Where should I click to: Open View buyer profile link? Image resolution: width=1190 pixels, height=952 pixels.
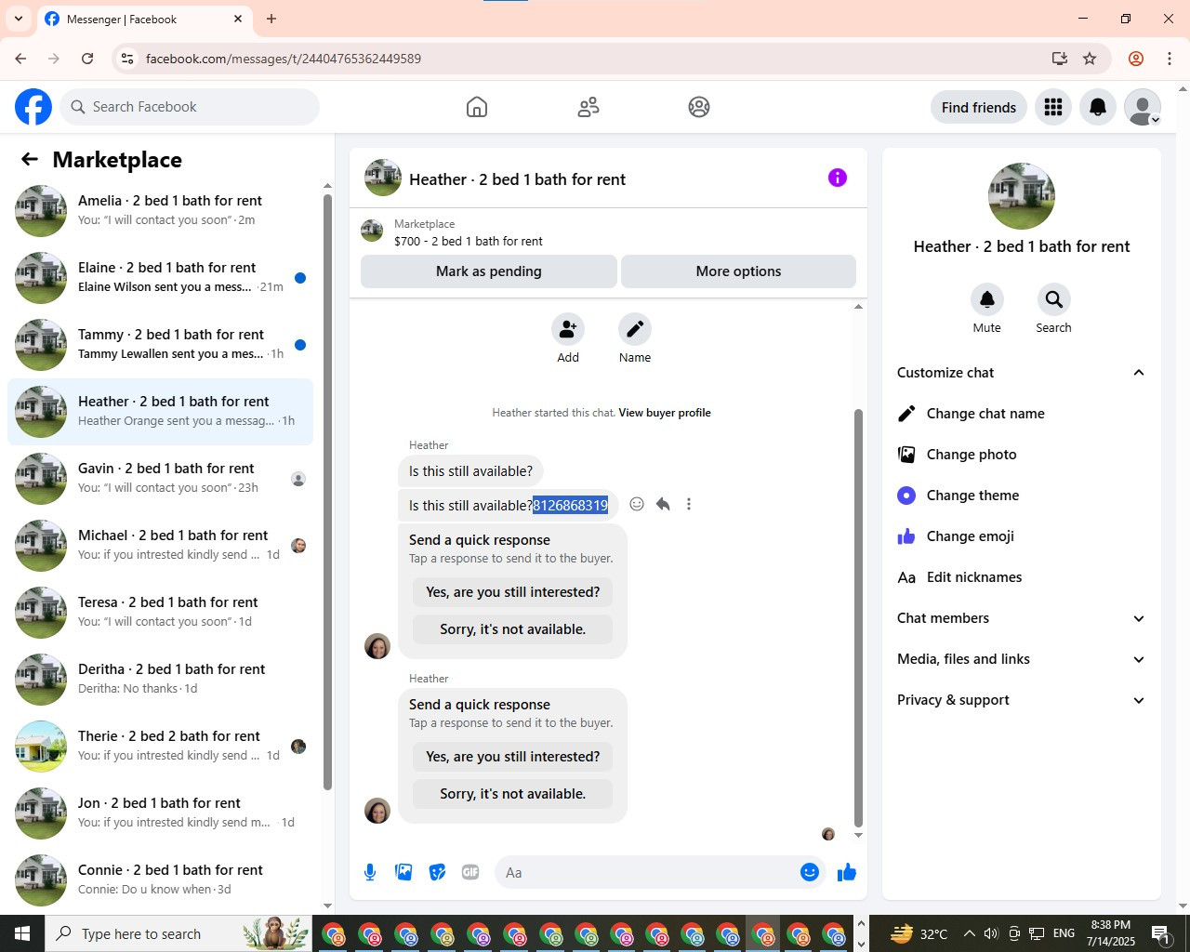coord(665,413)
